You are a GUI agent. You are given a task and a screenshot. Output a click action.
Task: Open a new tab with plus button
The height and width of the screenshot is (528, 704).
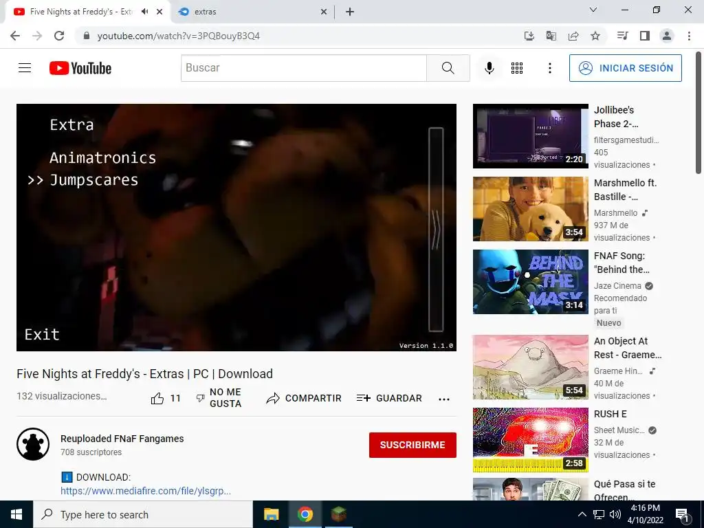[350, 12]
